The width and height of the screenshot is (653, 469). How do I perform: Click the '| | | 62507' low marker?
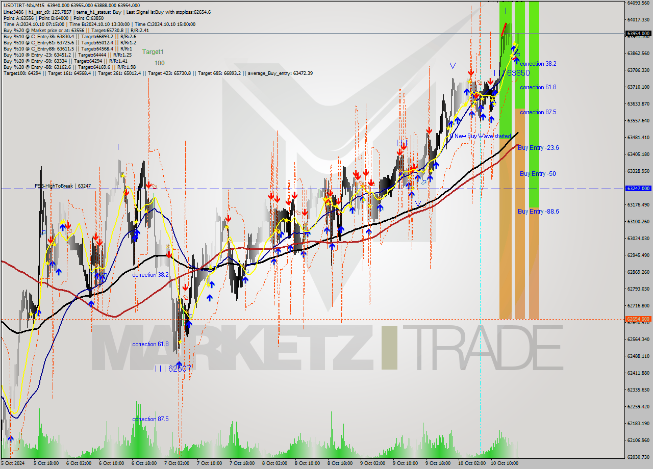click(173, 368)
